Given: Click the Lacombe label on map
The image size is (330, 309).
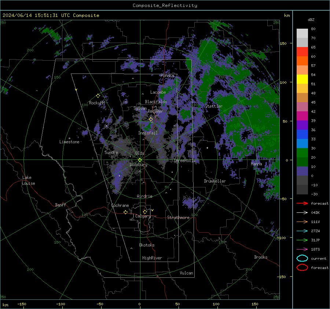Looking at the screenshot, I should (158, 92).
